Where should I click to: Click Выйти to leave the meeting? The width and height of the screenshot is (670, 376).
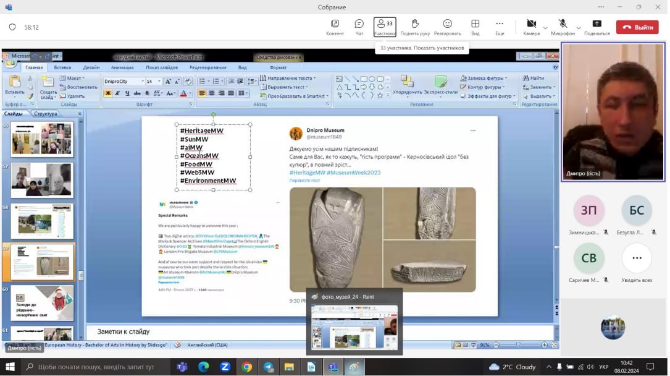(x=637, y=27)
